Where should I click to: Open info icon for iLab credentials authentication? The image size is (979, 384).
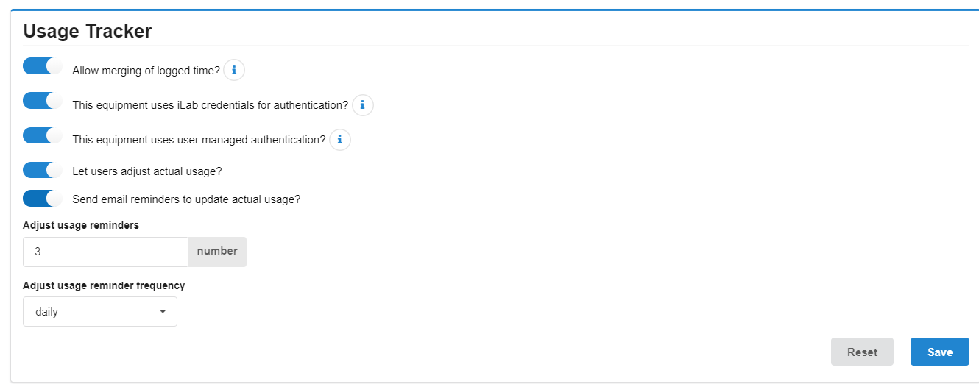[x=362, y=105]
